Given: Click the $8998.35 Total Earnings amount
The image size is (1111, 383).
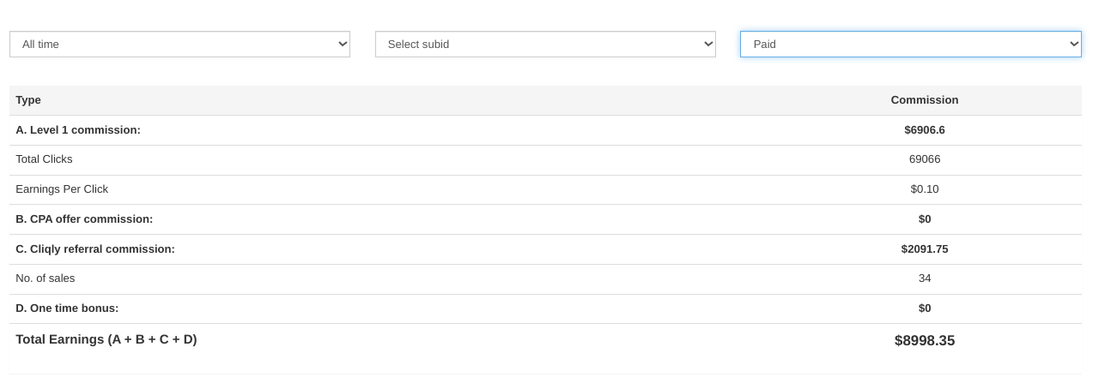Looking at the screenshot, I should point(925,341).
